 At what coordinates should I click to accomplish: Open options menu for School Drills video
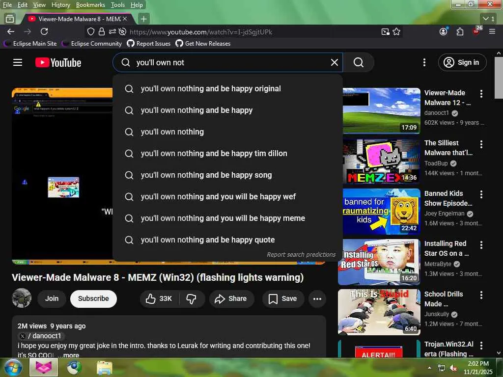(x=481, y=295)
